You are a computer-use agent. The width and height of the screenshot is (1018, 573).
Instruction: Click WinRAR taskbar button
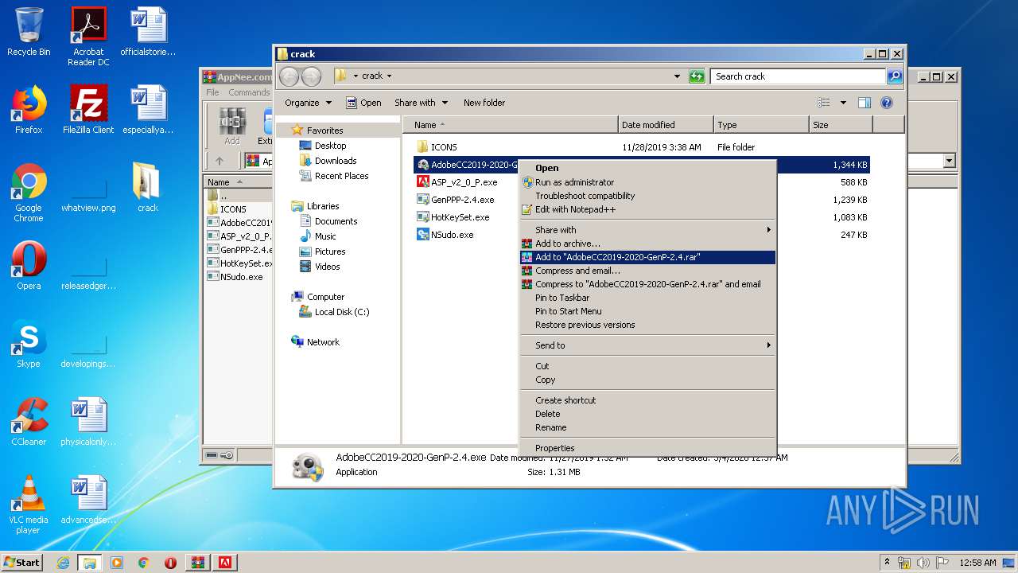point(198,563)
